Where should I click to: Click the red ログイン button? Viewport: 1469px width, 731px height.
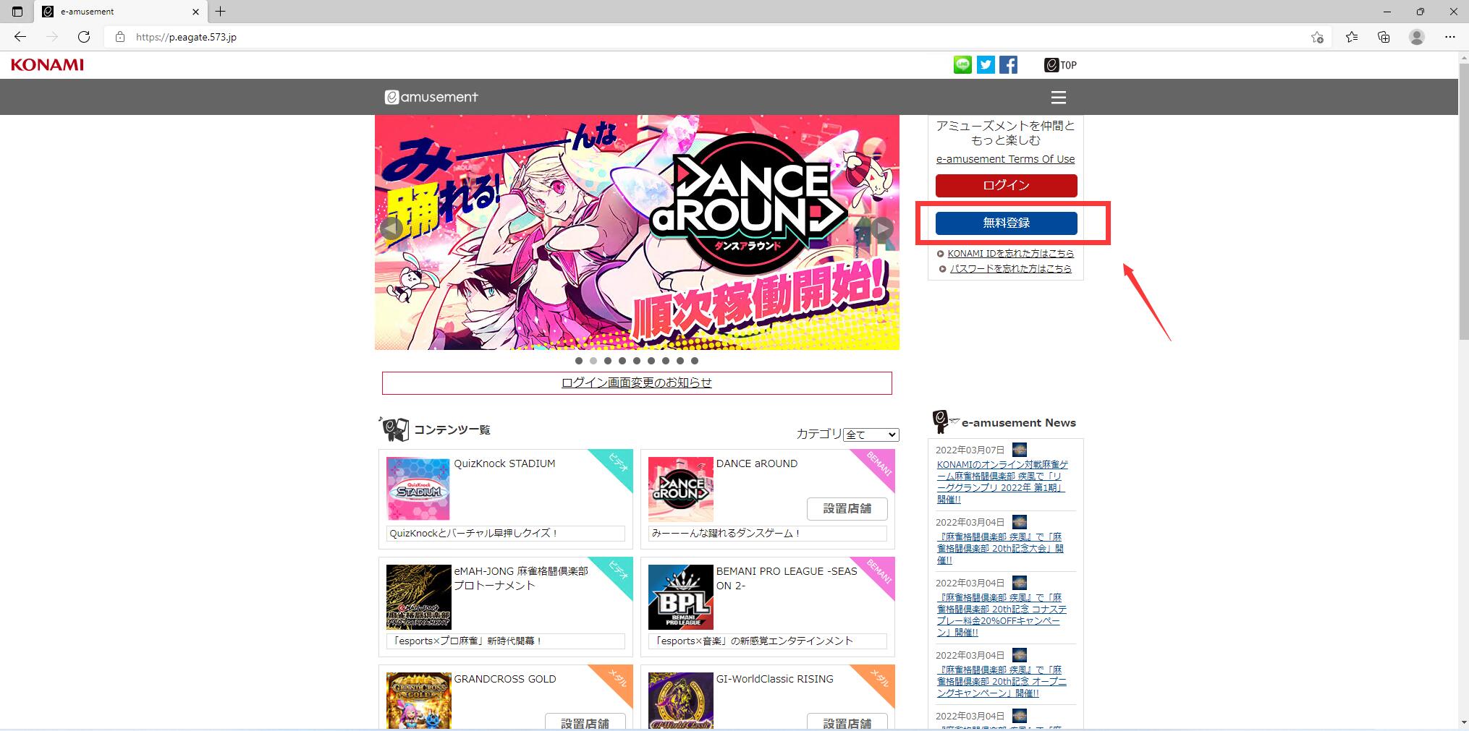click(1006, 186)
